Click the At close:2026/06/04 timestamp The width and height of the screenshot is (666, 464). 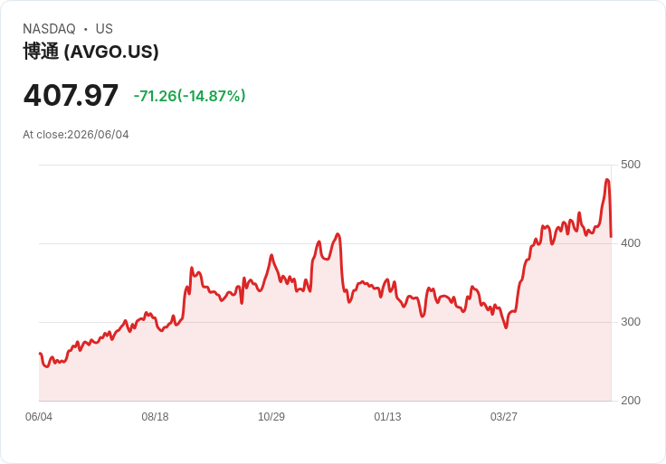[76, 135]
